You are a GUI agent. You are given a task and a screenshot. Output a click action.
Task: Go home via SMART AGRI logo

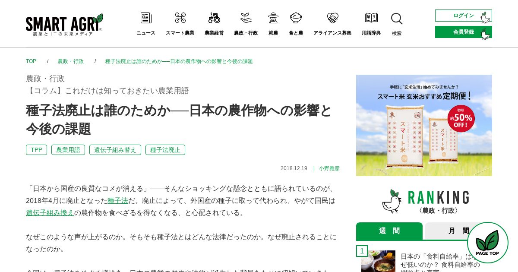[x=64, y=25]
